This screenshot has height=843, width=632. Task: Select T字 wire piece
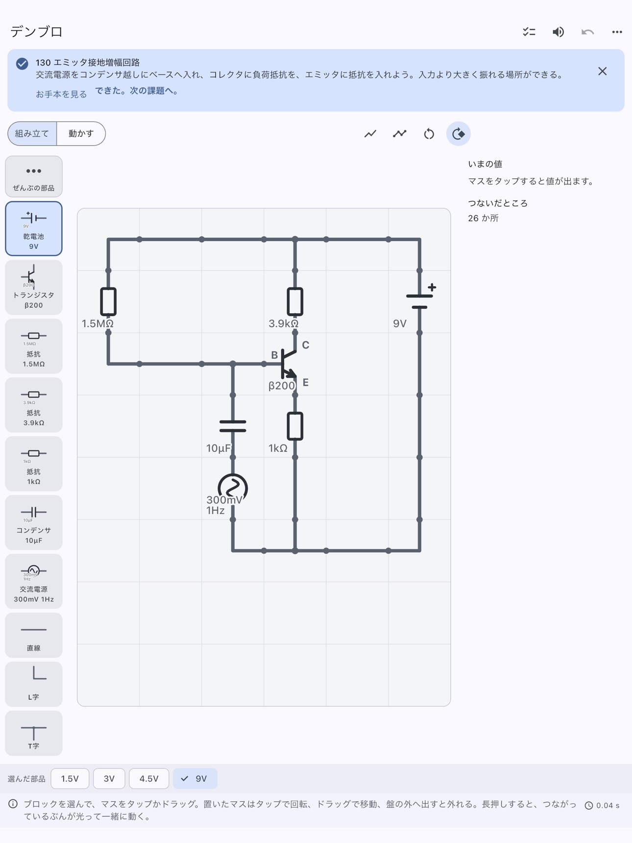coord(34,733)
